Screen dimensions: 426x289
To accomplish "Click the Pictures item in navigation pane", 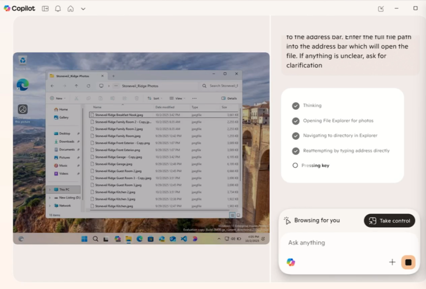I will (64, 157).
